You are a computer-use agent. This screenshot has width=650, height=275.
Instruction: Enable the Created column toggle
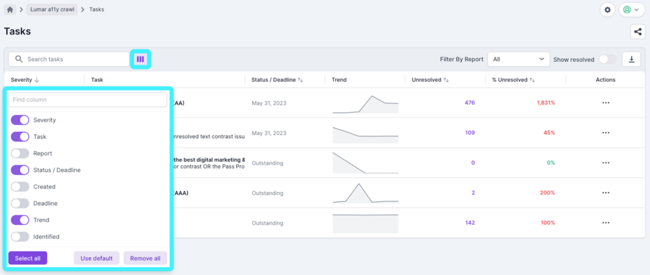pos(20,186)
